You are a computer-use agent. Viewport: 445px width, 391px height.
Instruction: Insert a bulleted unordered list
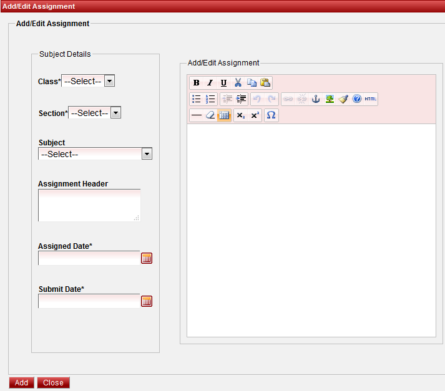197,99
